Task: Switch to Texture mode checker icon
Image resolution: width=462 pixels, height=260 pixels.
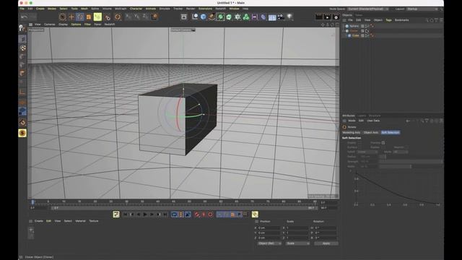Action: 22,48
